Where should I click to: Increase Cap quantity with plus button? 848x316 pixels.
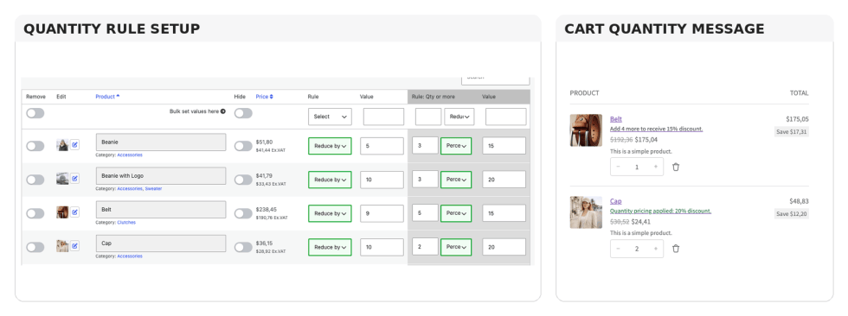tap(656, 249)
